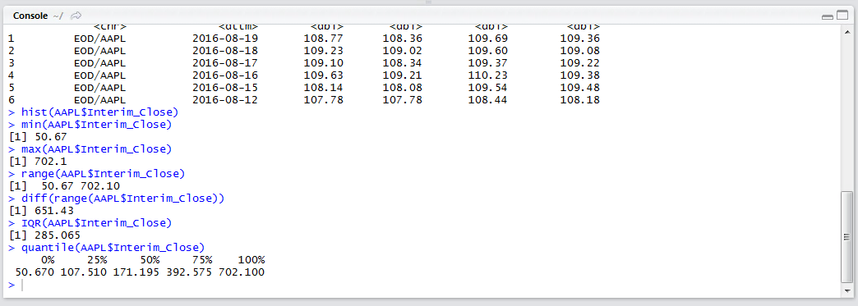Screen dimensions: 858x306
Task: Click the view current working directory arrow icon
Action: (x=76, y=16)
